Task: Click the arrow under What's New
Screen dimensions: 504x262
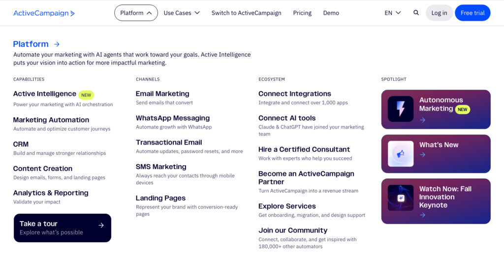Action: pyautogui.click(x=423, y=155)
